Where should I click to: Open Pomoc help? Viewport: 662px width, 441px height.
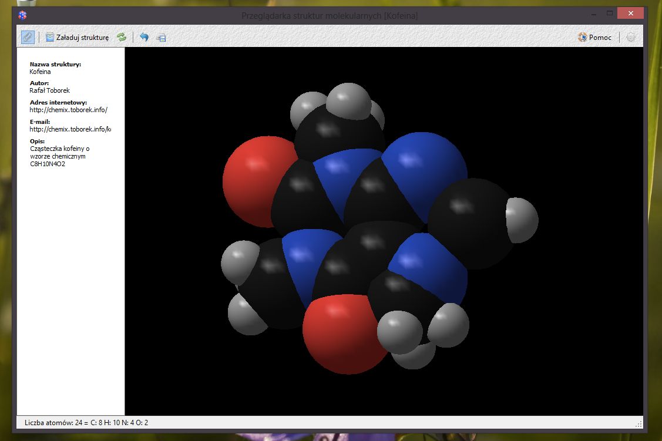click(x=594, y=38)
